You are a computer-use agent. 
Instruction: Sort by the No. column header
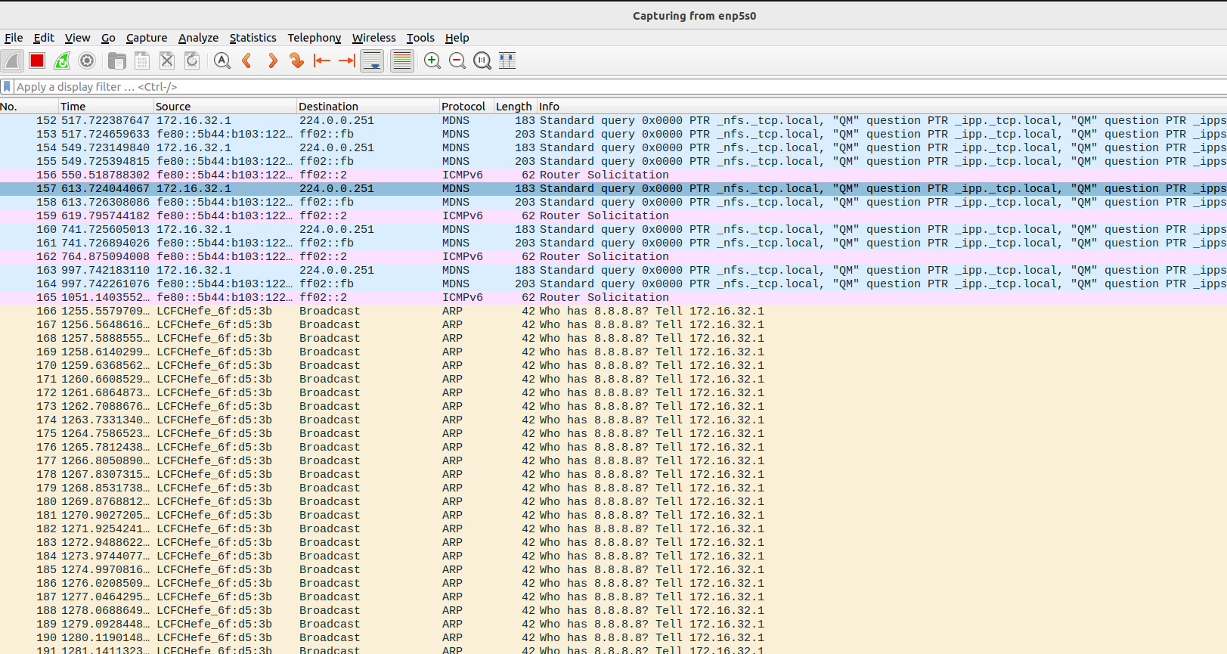tap(29, 107)
